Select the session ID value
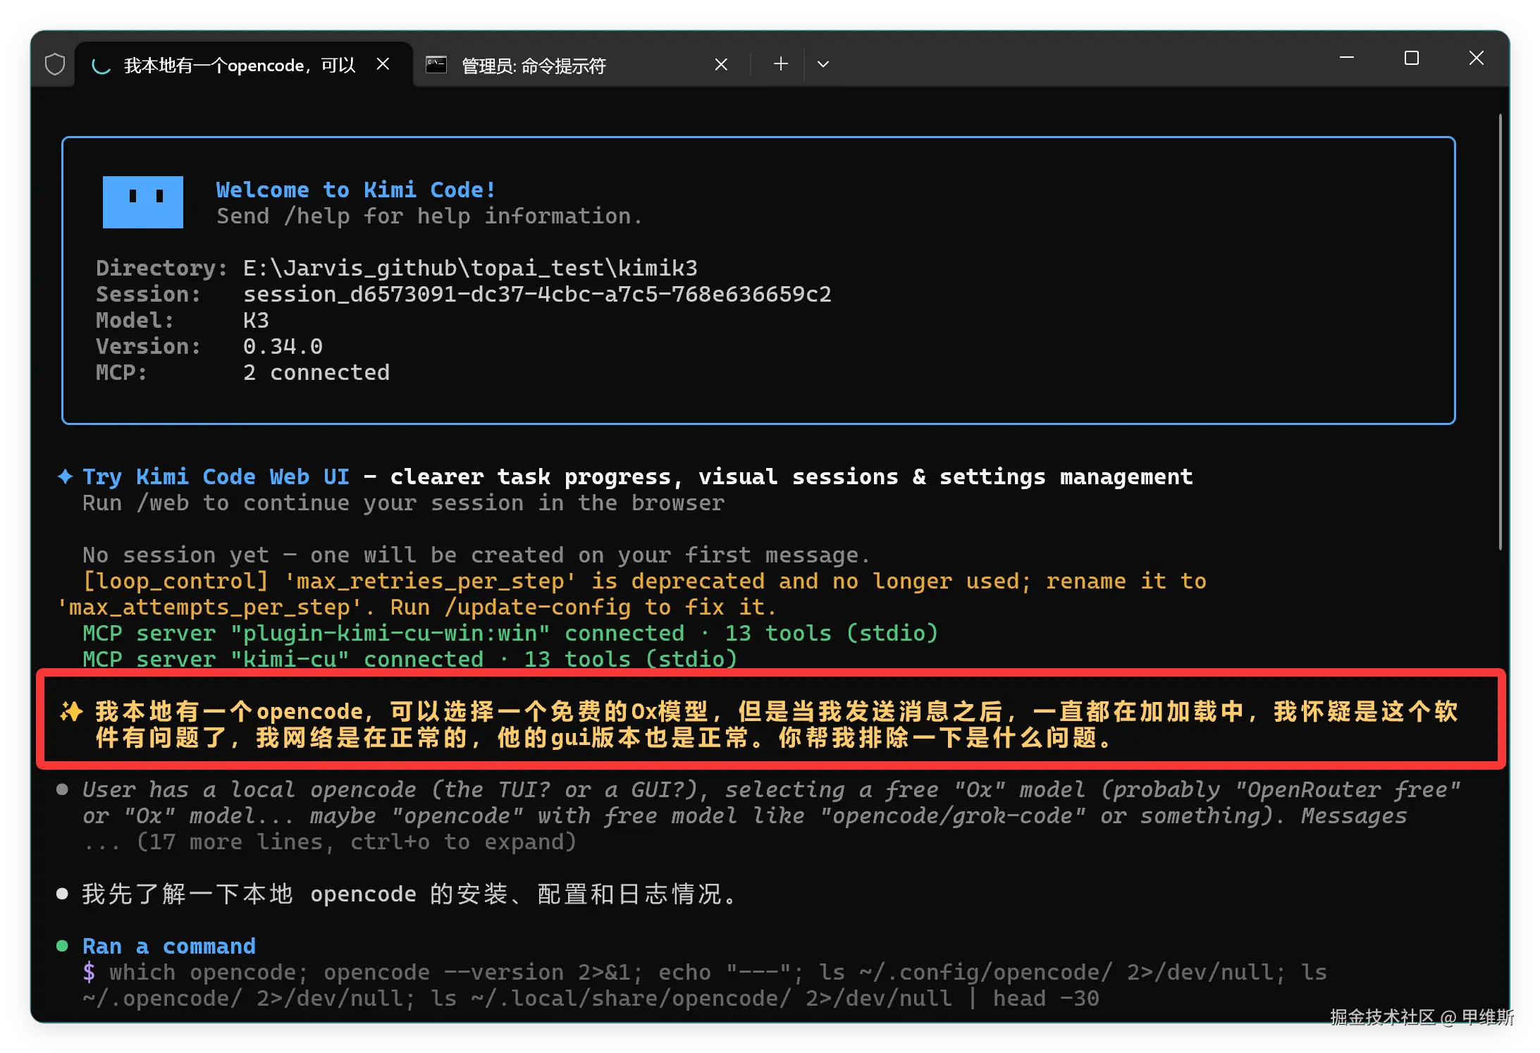This screenshot has width=1540, height=1053. click(x=537, y=294)
